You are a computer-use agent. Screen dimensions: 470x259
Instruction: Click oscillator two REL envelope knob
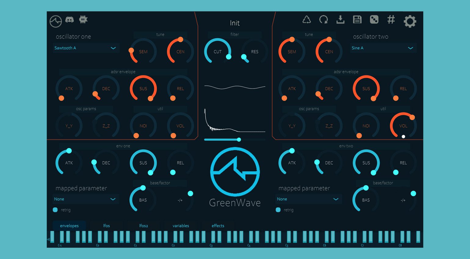(x=403, y=89)
